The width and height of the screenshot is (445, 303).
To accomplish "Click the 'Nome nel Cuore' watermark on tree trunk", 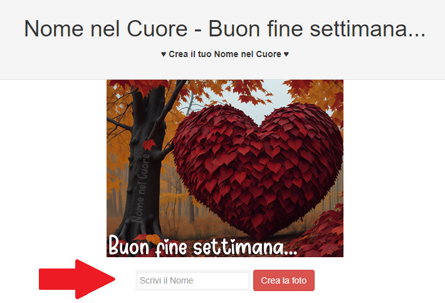I will 140,188.
